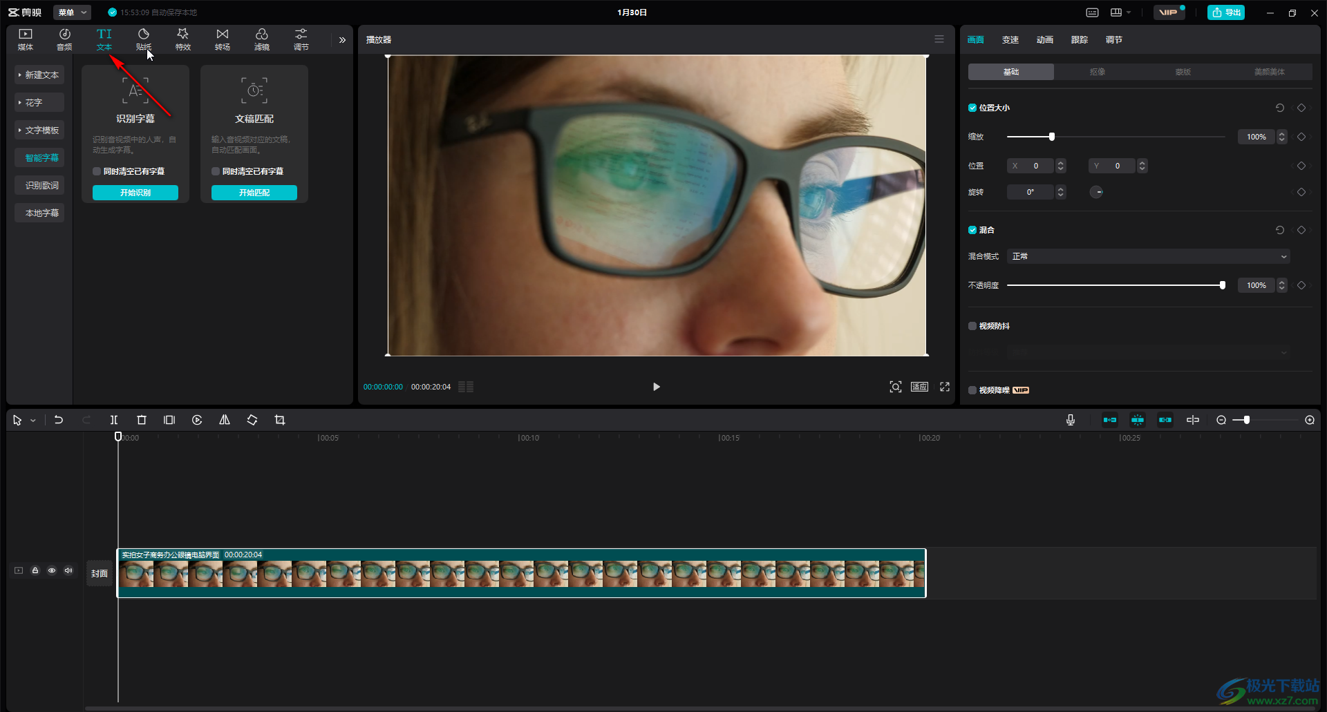Adjust the 不透明度 opacity slider
Image resolution: width=1327 pixels, height=712 pixels.
pos(1223,285)
